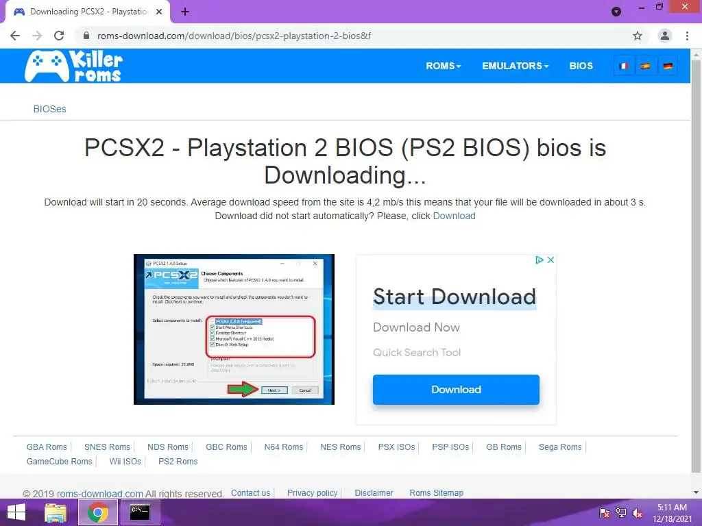
Task: Close the ad with X icon
Action: click(x=550, y=260)
